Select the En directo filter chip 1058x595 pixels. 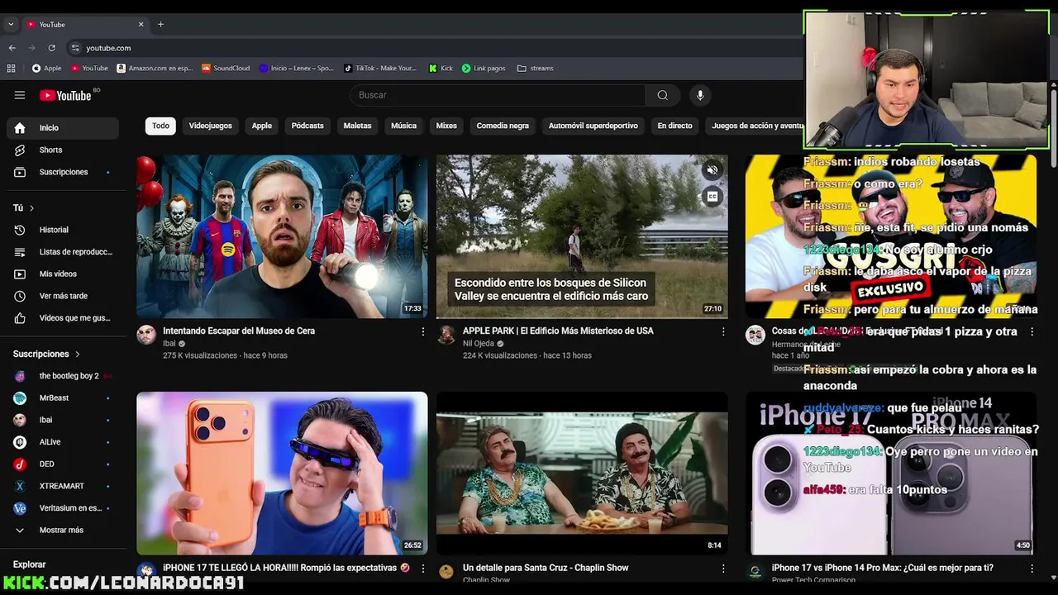pyautogui.click(x=674, y=126)
